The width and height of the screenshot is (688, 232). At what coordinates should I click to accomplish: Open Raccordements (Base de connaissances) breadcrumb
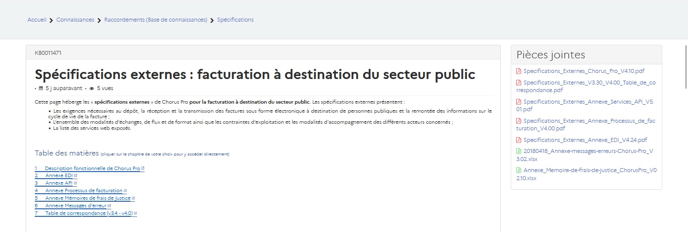coord(156,20)
